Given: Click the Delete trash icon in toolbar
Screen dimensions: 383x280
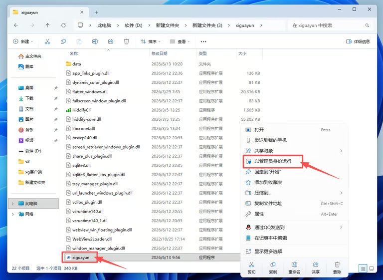Looking at the screenshot, I should [x=126, y=41].
